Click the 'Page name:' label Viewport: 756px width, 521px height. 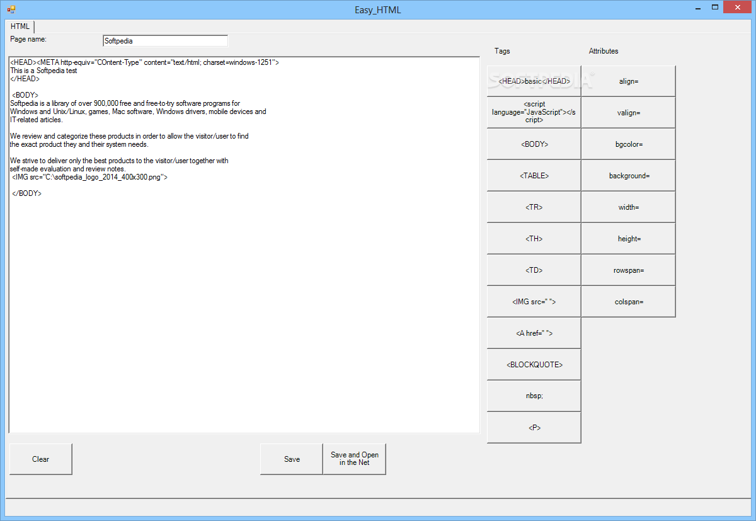28,39
